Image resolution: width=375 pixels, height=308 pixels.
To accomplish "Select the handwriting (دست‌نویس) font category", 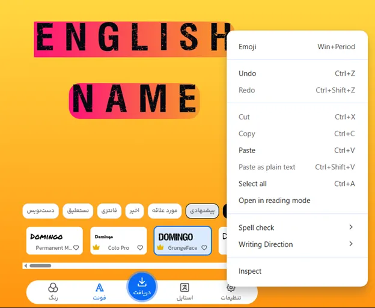I will click(x=40, y=211).
